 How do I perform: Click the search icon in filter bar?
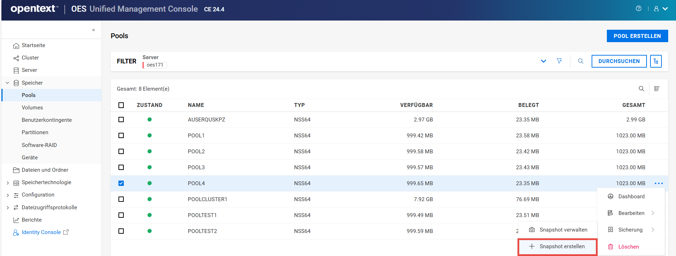click(x=581, y=61)
